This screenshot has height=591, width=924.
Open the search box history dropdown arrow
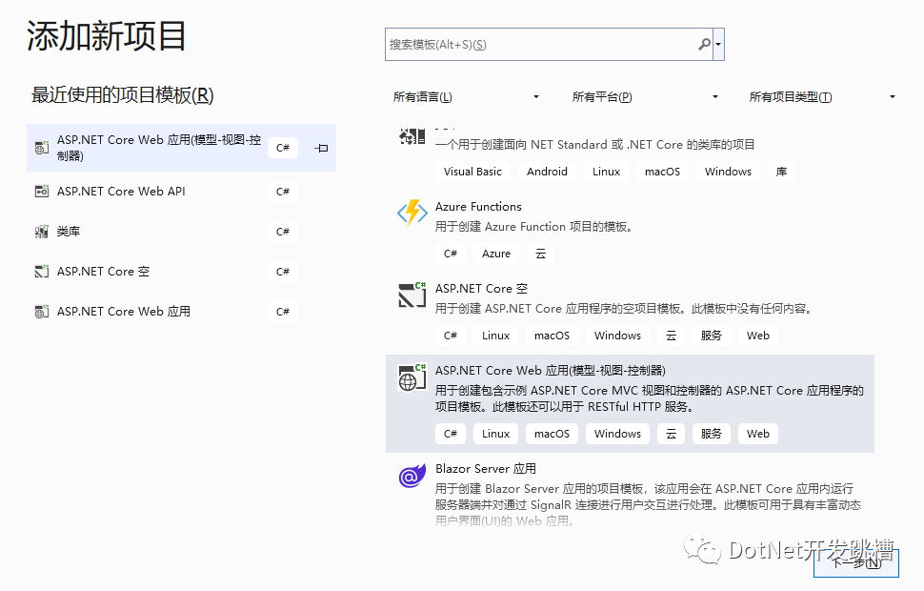pos(718,44)
